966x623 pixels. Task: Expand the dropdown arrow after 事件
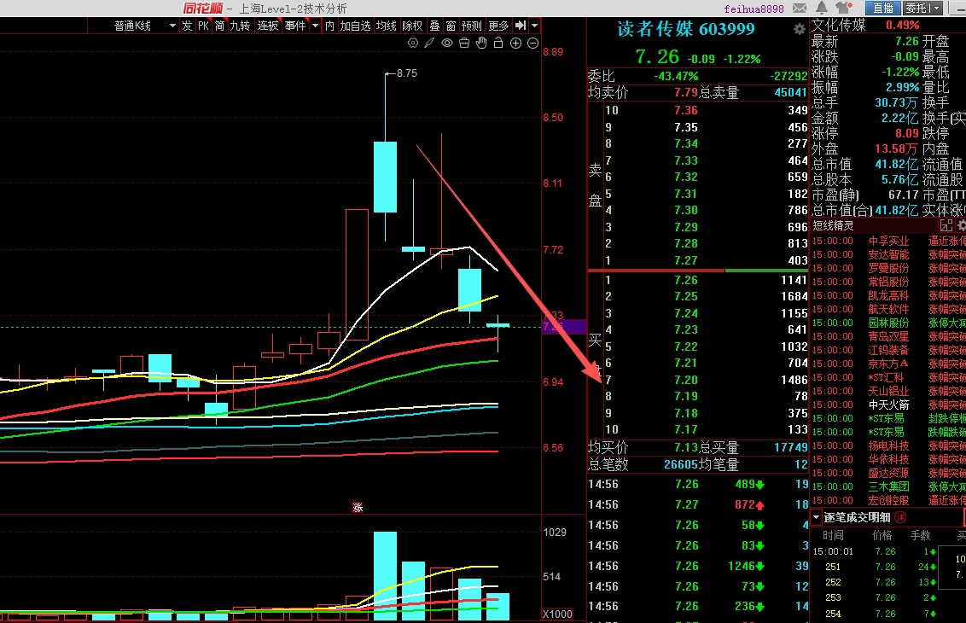(x=315, y=26)
